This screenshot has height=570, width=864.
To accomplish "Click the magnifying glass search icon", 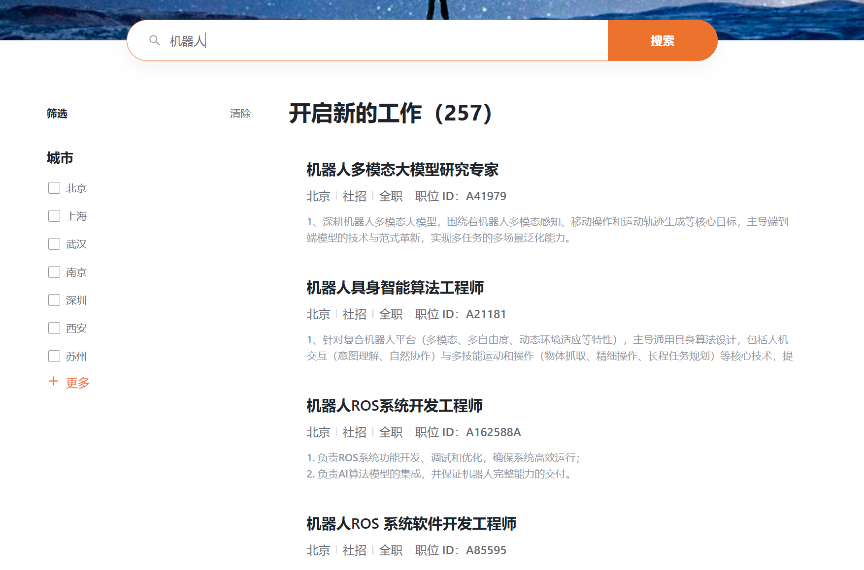I will [x=154, y=40].
